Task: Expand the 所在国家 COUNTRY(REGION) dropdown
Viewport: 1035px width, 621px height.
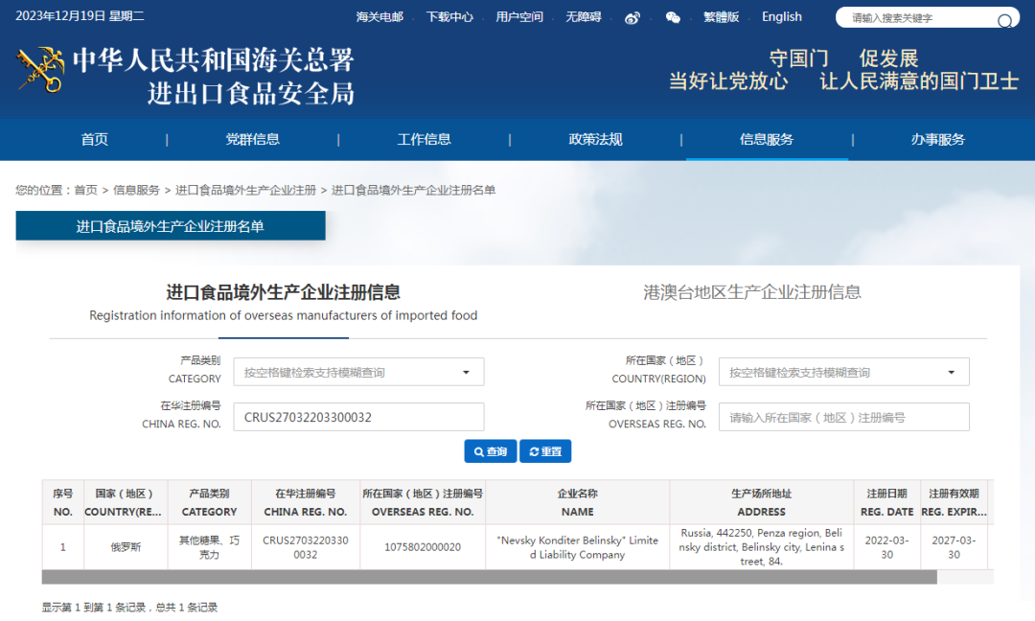Action: pyautogui.click(x=843, y=372)
